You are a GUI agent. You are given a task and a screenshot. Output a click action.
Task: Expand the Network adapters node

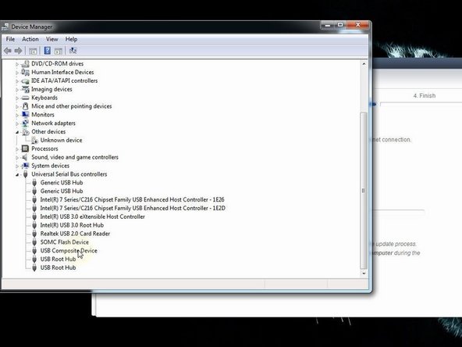point(17,123)
